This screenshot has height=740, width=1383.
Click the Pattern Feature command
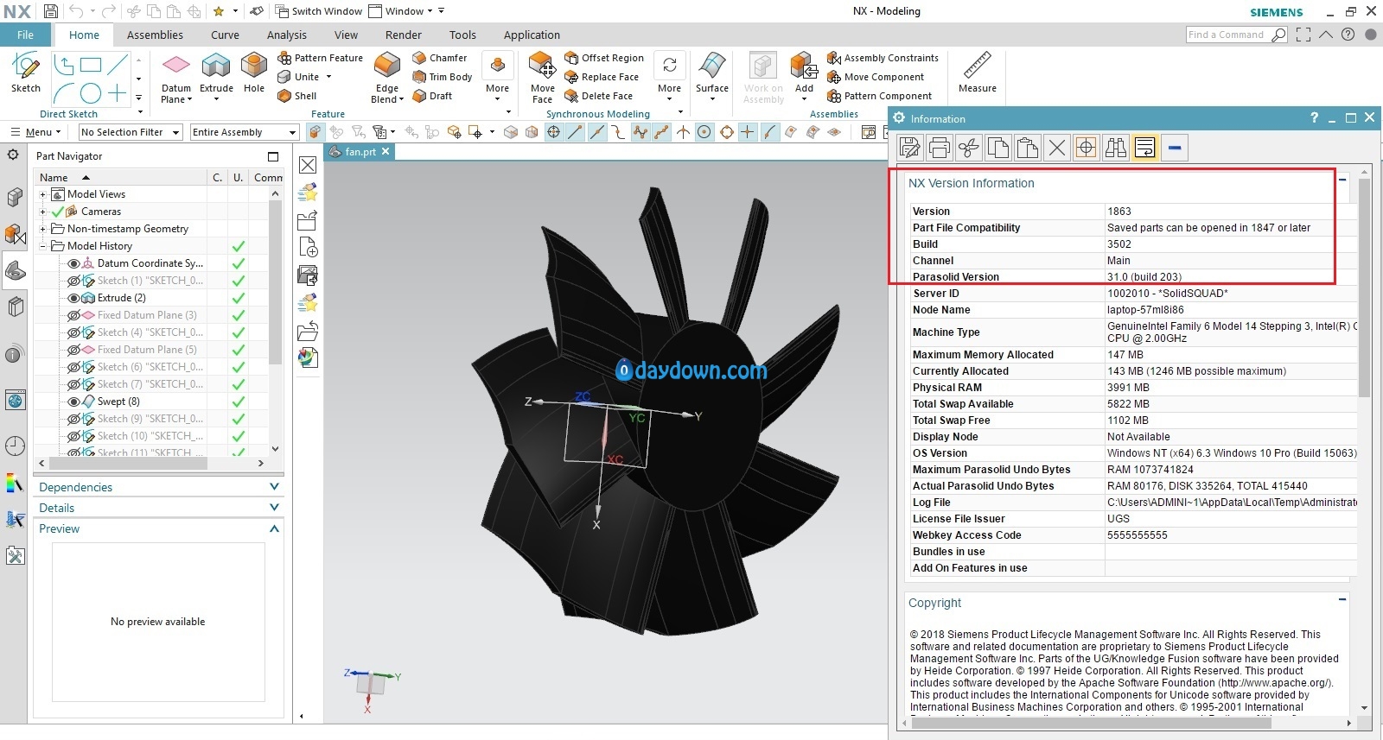coord(321,58)
